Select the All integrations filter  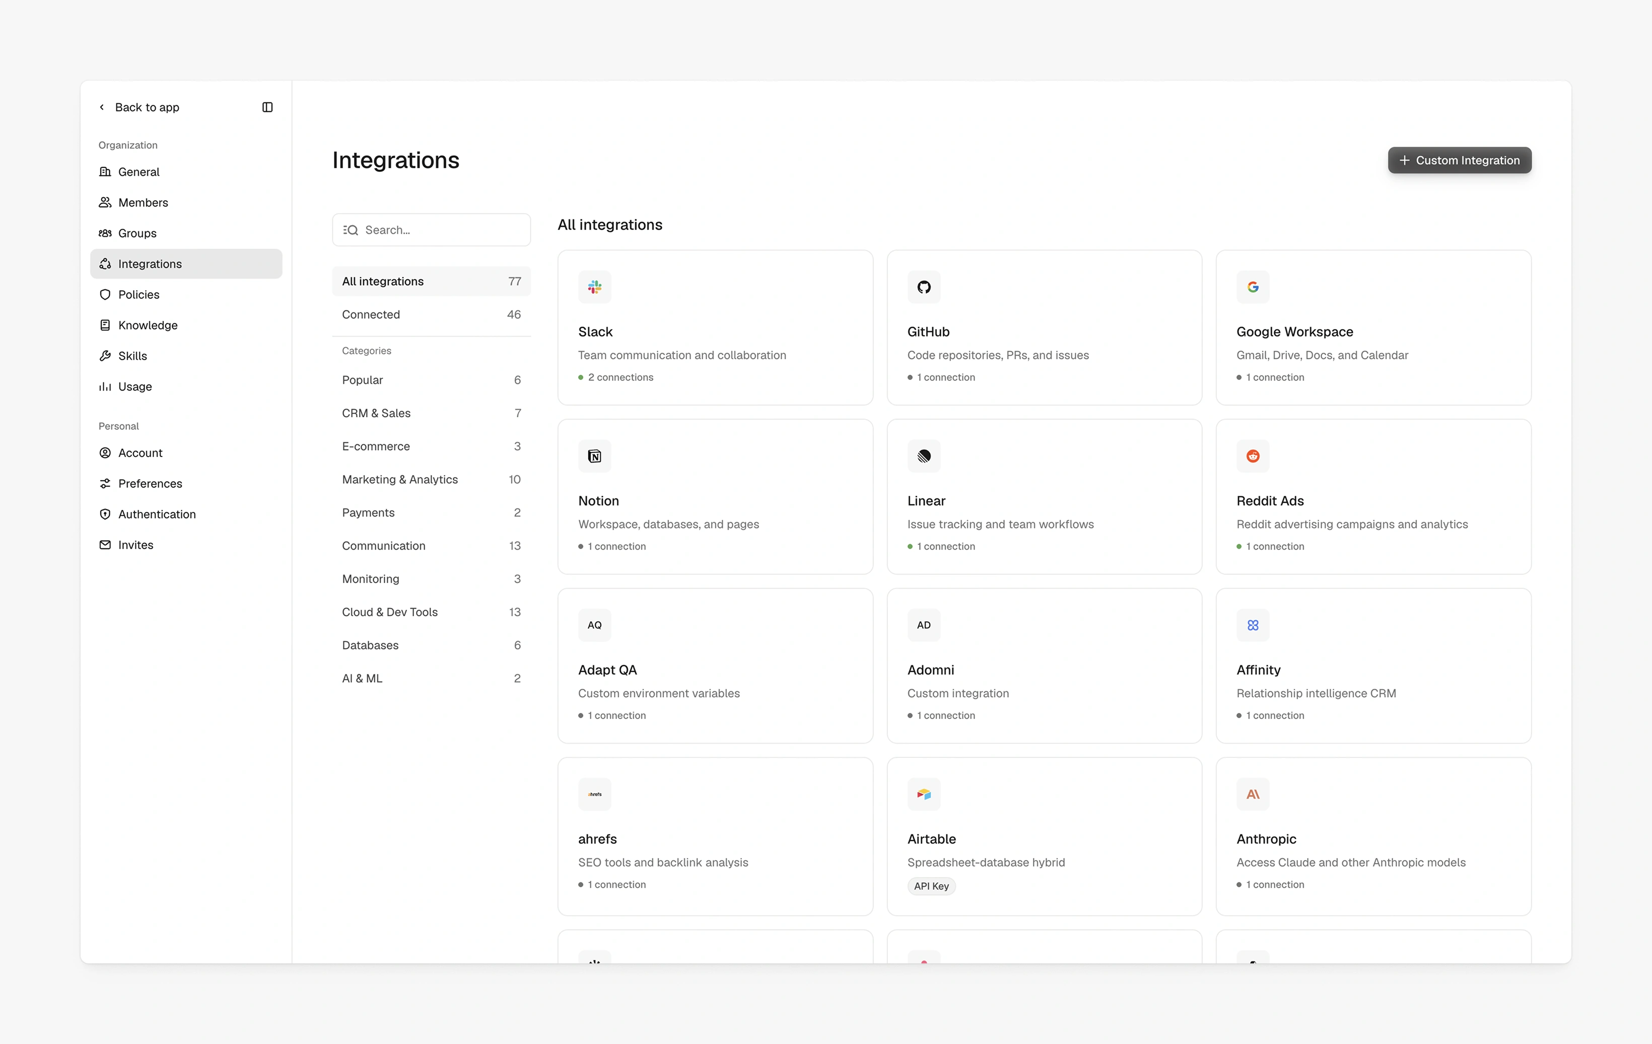[431, 282]
